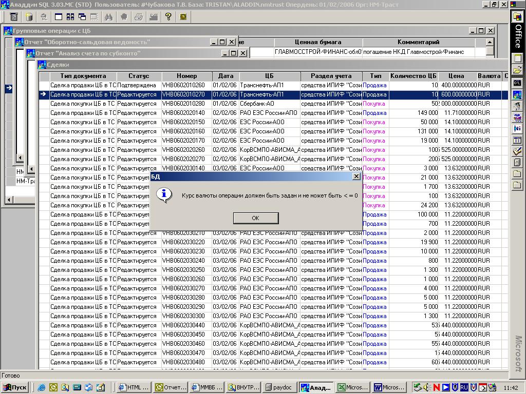The image size is (526, 394).
Task: Launch Internet Explorer from quick launch
Action: pyautogui.click(x=41, y=387)
